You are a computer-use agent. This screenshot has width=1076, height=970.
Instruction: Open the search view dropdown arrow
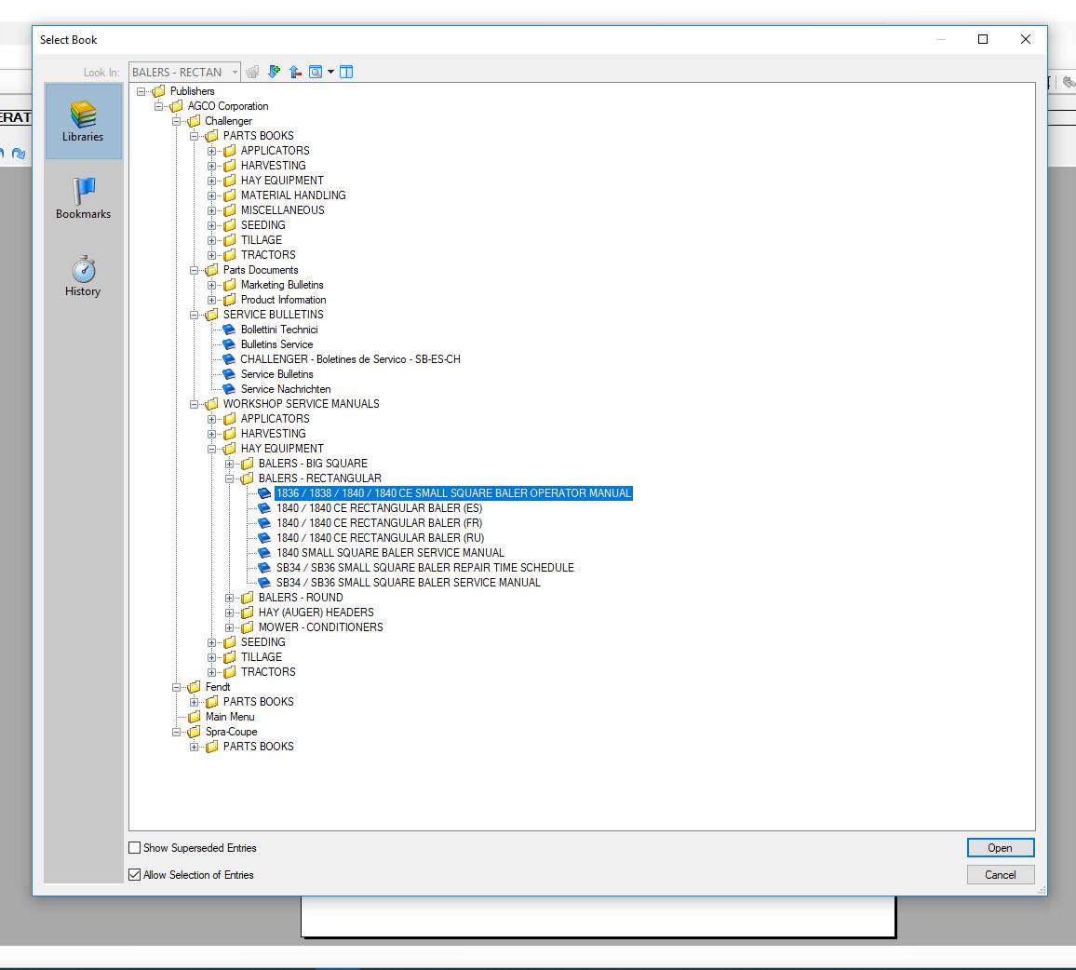pyautogui.click(x=330, y=72)
